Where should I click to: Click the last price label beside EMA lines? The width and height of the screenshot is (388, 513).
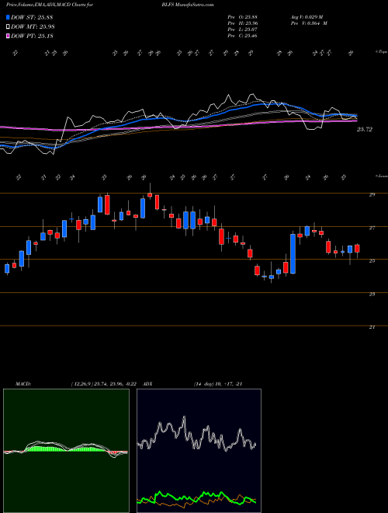pos(364,130)
